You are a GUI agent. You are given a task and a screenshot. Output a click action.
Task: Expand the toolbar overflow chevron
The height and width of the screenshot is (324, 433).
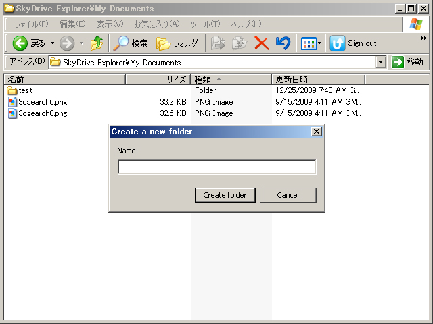423,38
